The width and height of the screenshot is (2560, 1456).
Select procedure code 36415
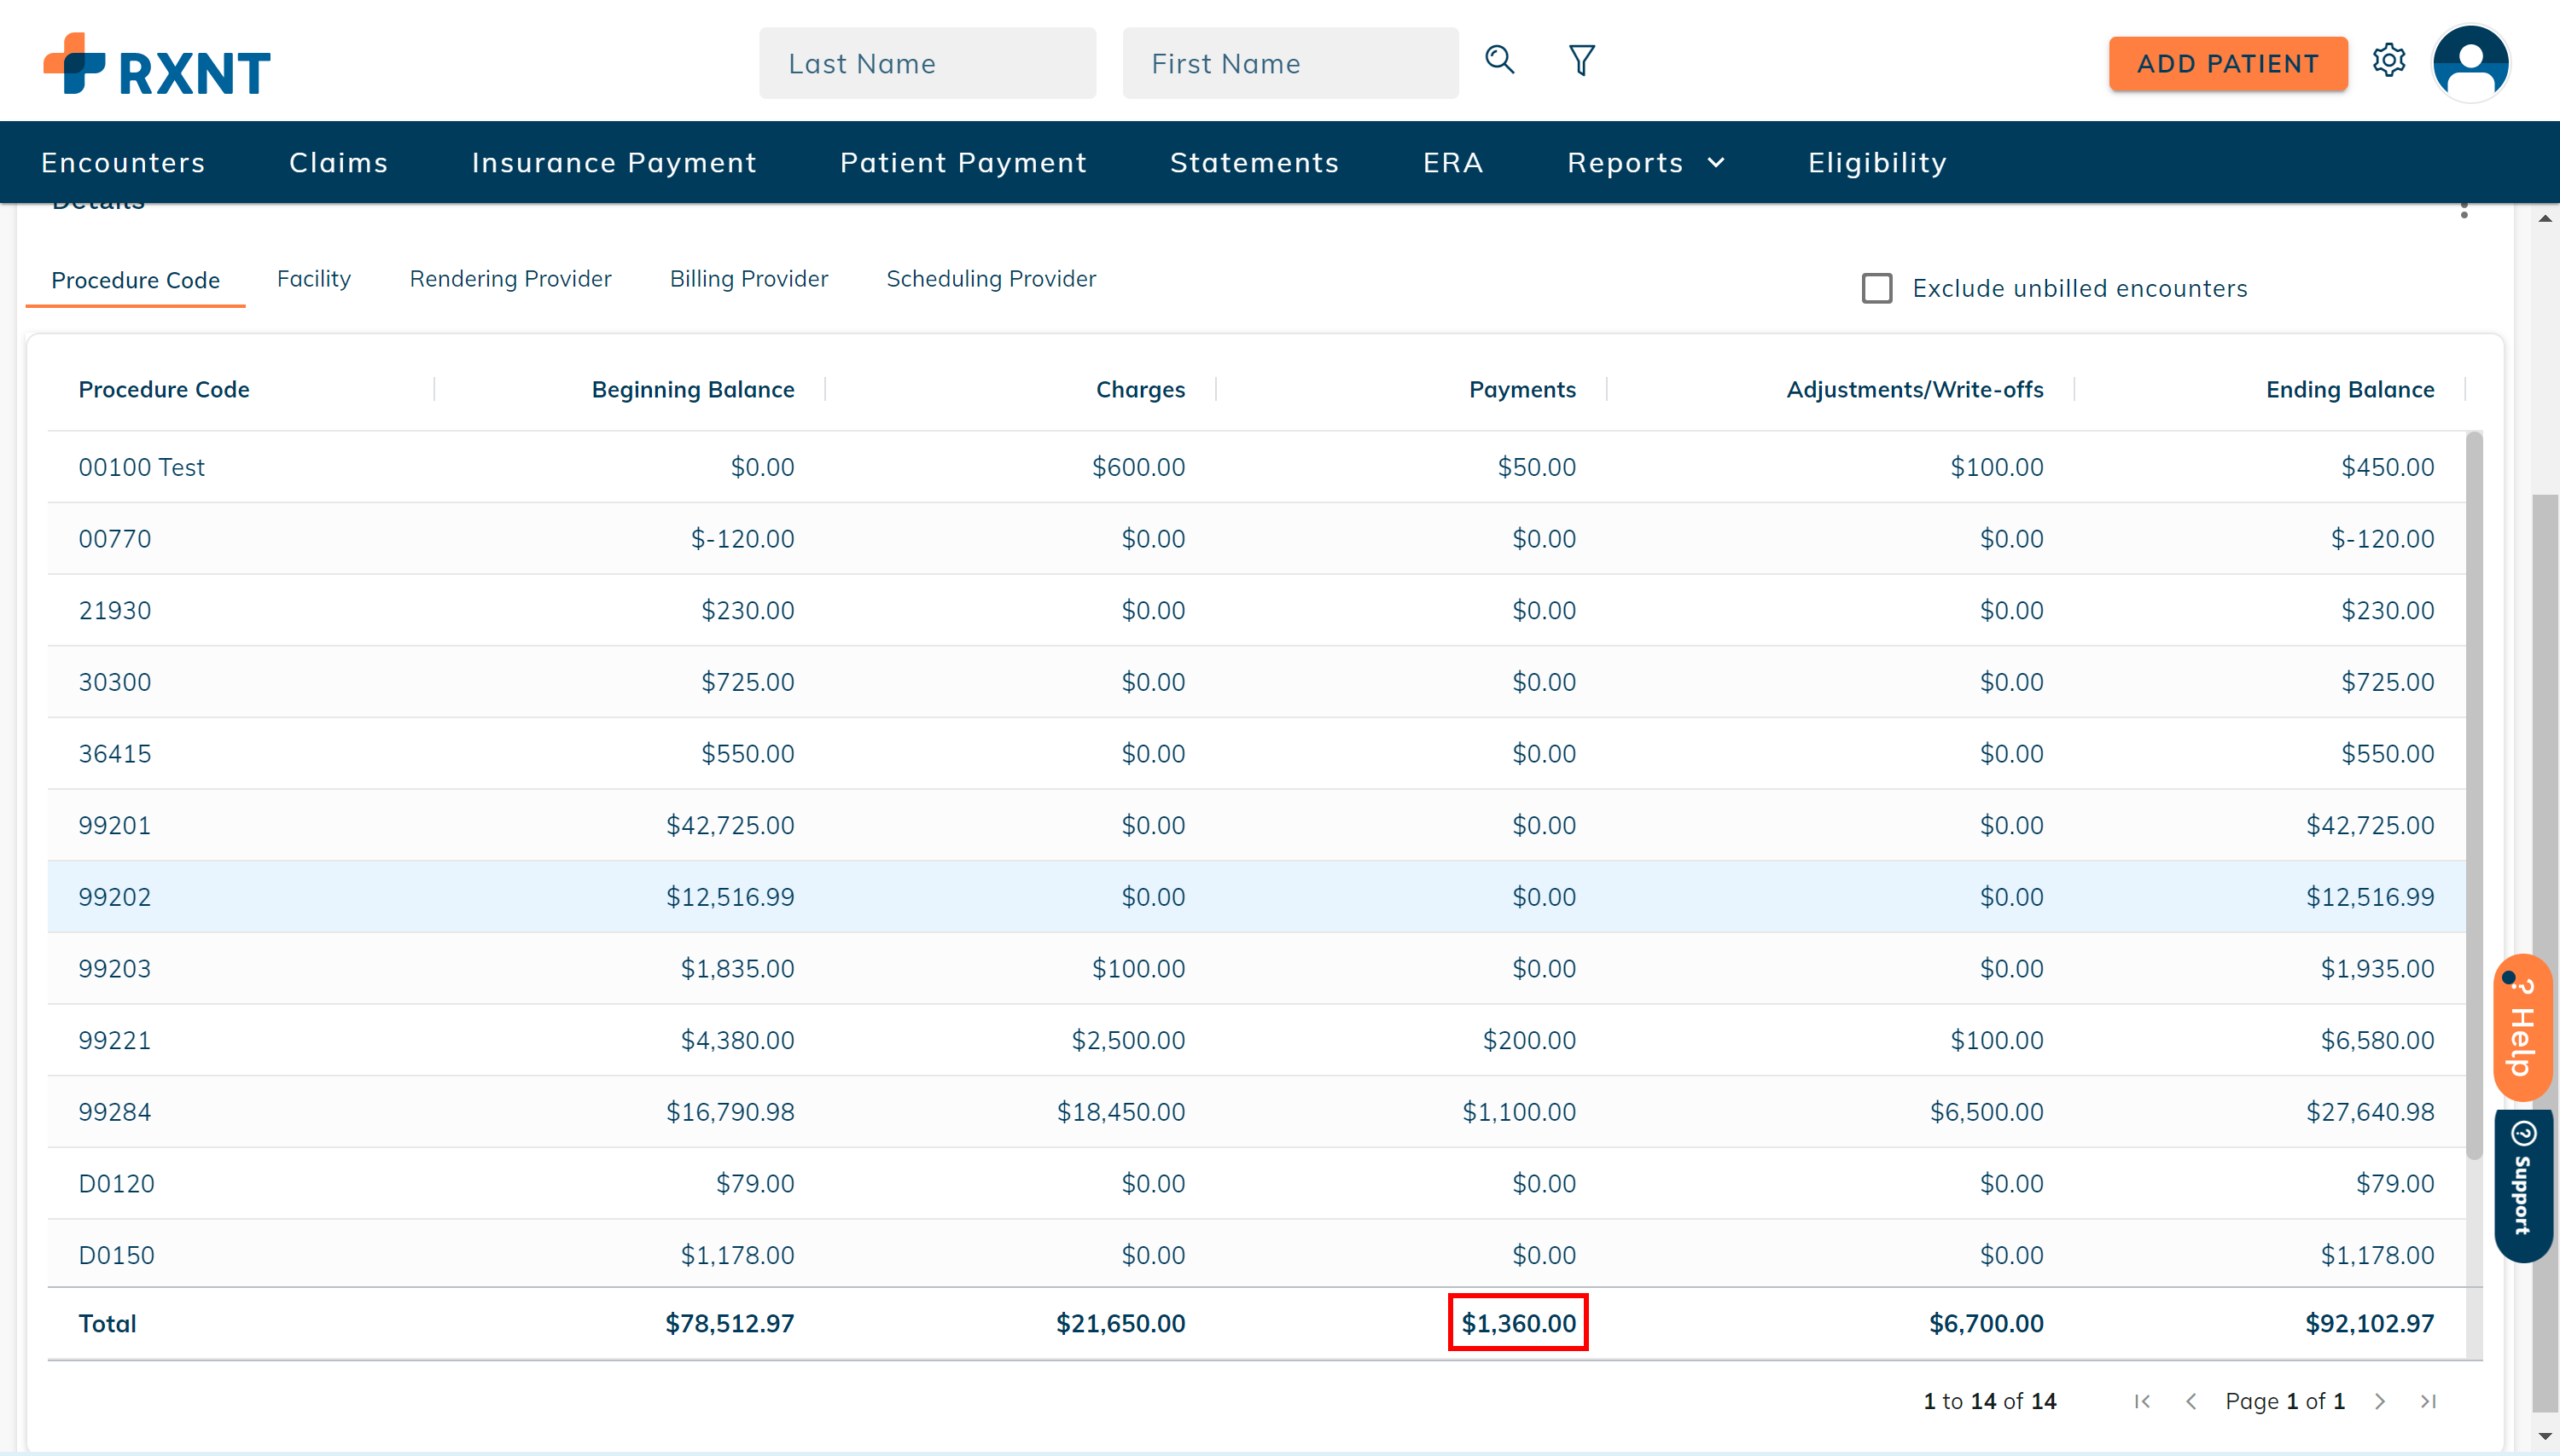[x=1256, y=754]
